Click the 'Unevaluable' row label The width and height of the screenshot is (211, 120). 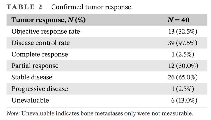[x=30, y=100]
